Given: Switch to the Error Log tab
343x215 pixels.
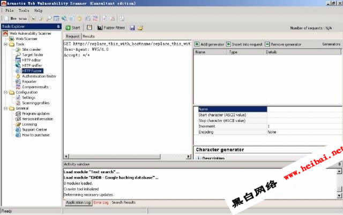Looking at the screenshot, I should pyautogui.click(x=101, y=203).
